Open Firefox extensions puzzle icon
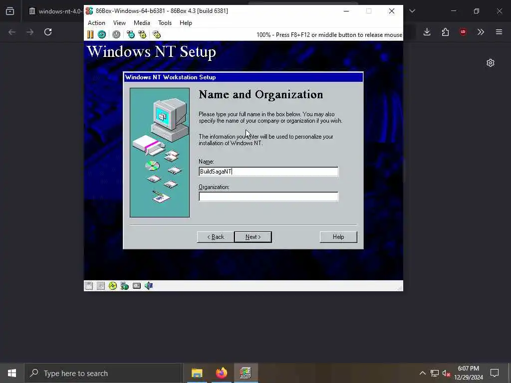The width and height of the screenshot is (511, 383). (x=445, y=32)
